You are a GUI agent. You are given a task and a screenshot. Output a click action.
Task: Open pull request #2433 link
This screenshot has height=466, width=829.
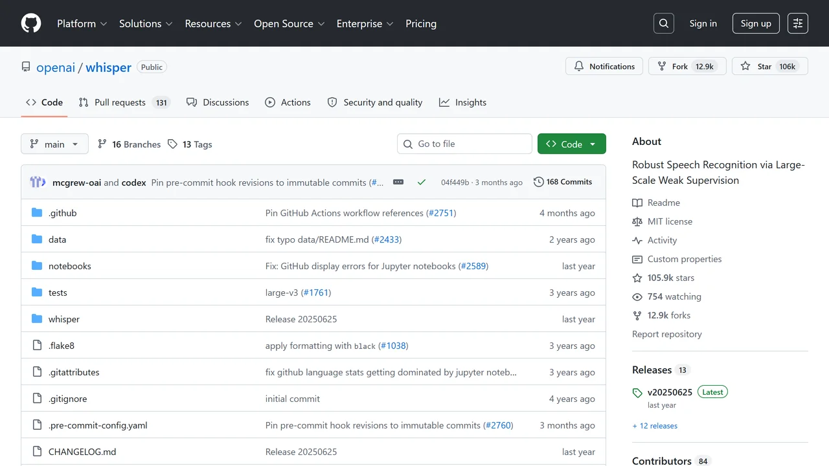pos(387,239)
